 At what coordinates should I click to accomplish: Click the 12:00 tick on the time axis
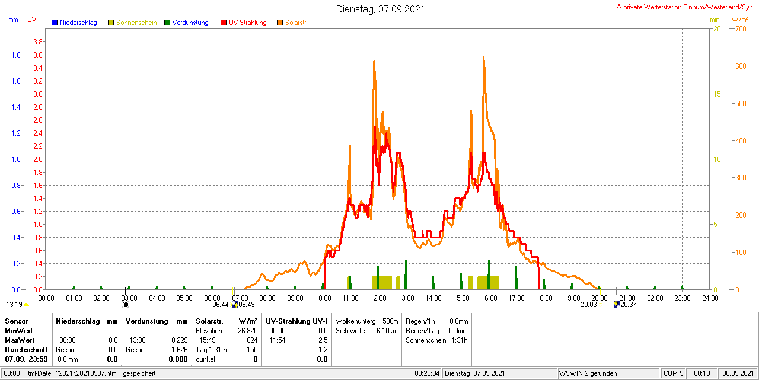pos(378,298)
